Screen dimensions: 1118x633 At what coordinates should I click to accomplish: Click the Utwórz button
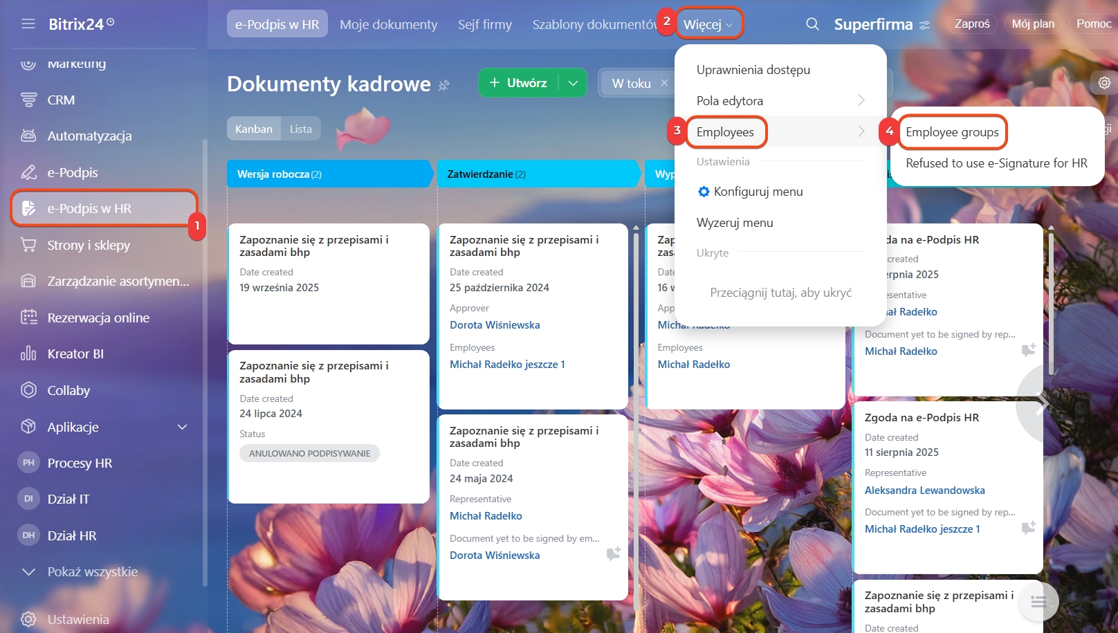pyautogui.click(x=518, y=83)
